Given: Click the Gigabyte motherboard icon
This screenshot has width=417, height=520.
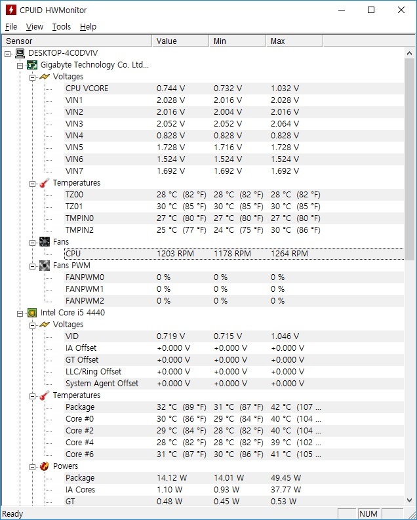Looking at the screenshot, I should click(32, 65).
